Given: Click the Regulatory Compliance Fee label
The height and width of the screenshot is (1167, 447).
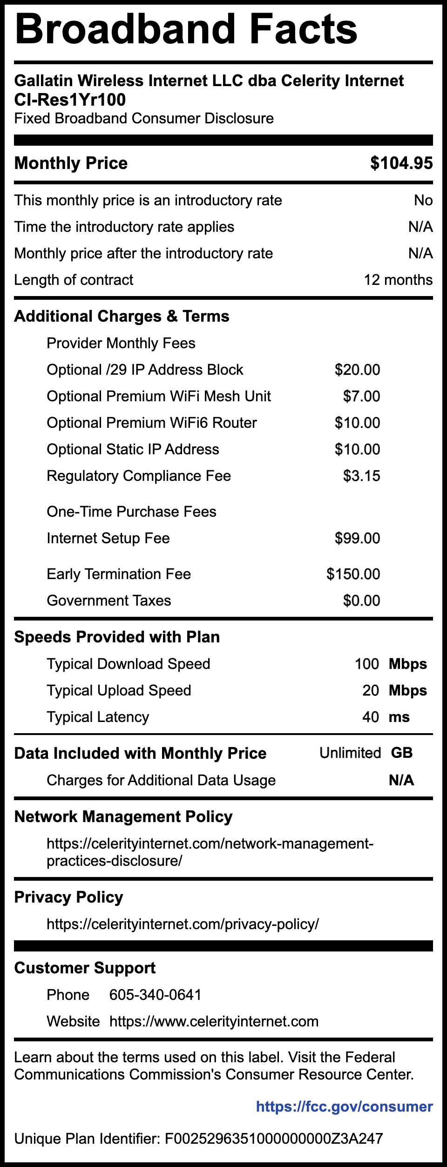Looking at the screenshot, I should click(x=139, y=476).
